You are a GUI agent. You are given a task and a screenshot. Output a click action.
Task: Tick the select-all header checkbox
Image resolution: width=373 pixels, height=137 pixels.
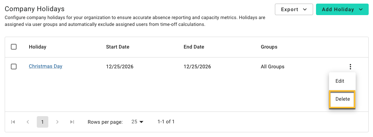(x=14, y=47)
